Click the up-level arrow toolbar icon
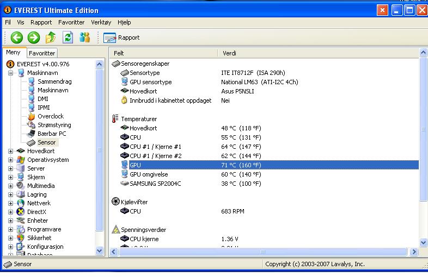 click(x=51, y=37)
